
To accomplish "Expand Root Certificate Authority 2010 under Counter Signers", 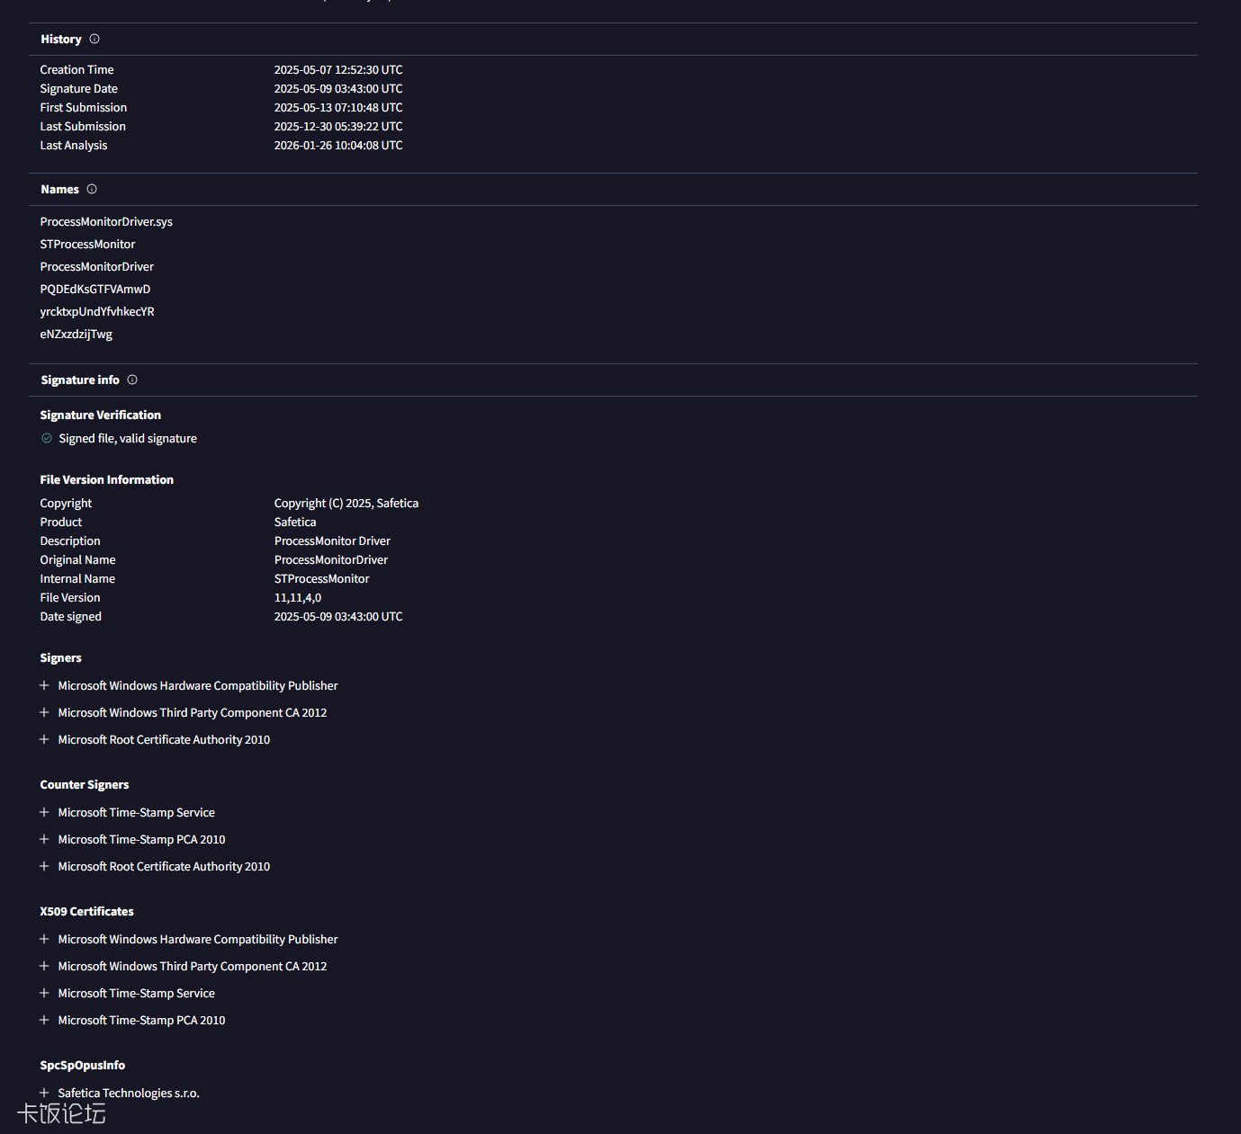I will pos(44,867).
